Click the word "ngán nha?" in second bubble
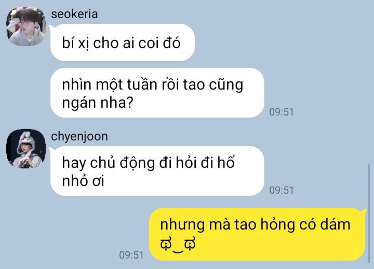 coord(98,103)
